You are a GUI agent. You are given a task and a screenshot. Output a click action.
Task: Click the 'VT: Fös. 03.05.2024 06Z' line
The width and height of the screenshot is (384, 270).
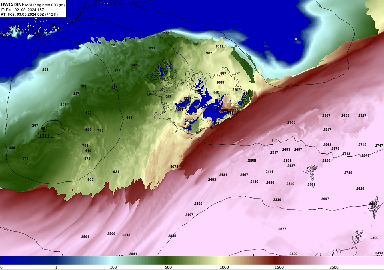[x=22, y=14]
